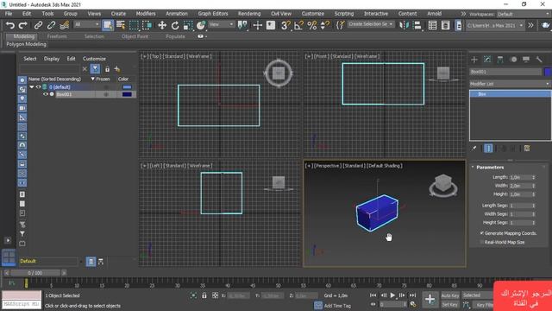This screenshot has height=311, width=552.
Task: Open the Graph Editors menu
Action: pos(213,14)
